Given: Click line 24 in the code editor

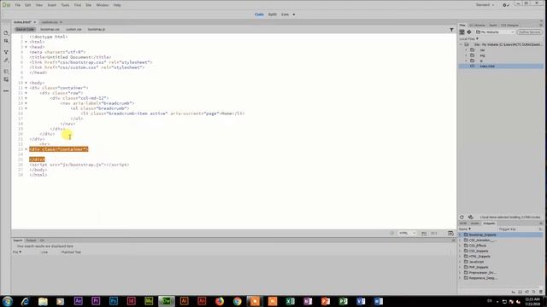Looking at the screenshot, I should click(233, 154).
